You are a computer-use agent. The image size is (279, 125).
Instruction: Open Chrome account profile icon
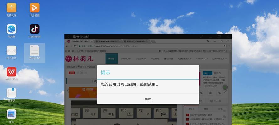pos(208,41)
